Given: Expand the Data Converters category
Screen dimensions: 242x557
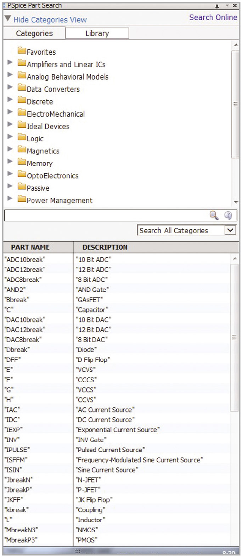Looking at the screenshot, I should click(10, 87).
